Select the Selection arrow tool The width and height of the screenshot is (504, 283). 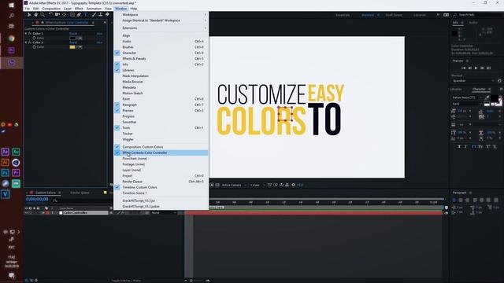(29, 15)
